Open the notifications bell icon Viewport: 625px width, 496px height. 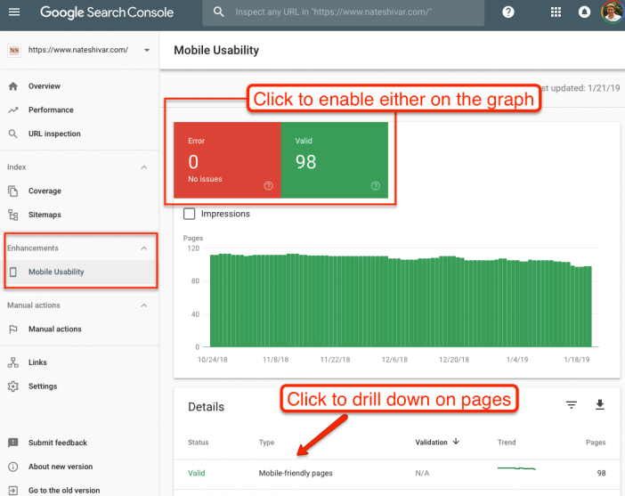(x=584, y=12)
